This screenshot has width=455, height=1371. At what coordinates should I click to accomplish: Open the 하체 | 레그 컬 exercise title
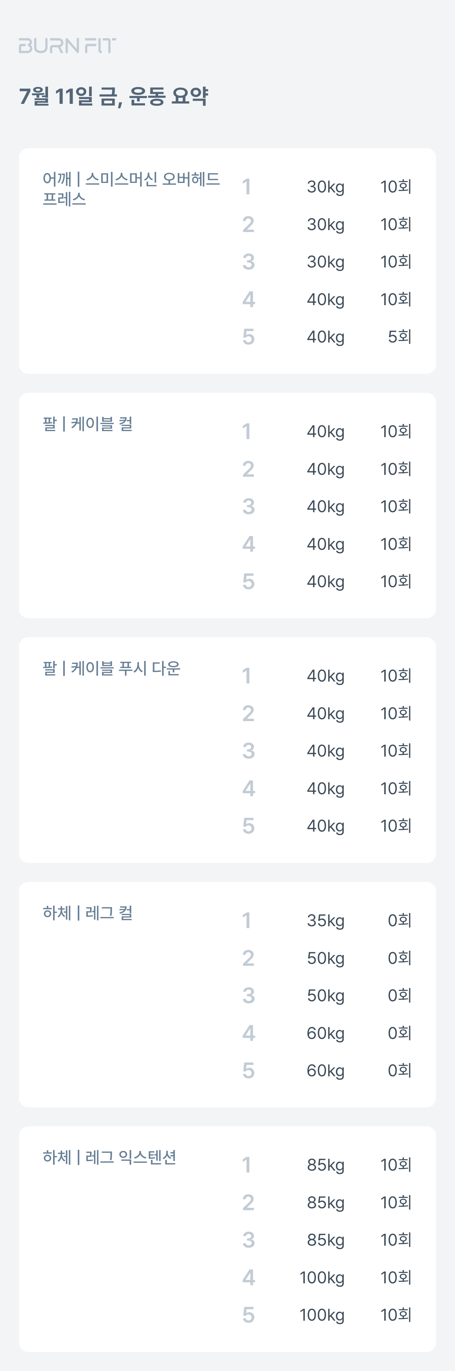[88, 913]
